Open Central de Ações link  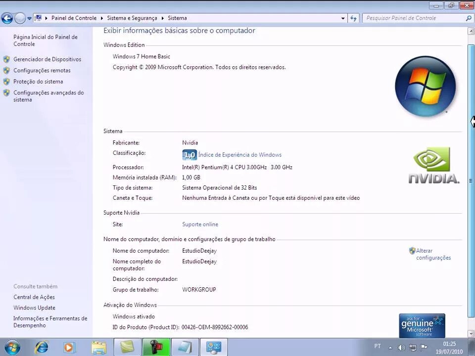pos(34,297)
